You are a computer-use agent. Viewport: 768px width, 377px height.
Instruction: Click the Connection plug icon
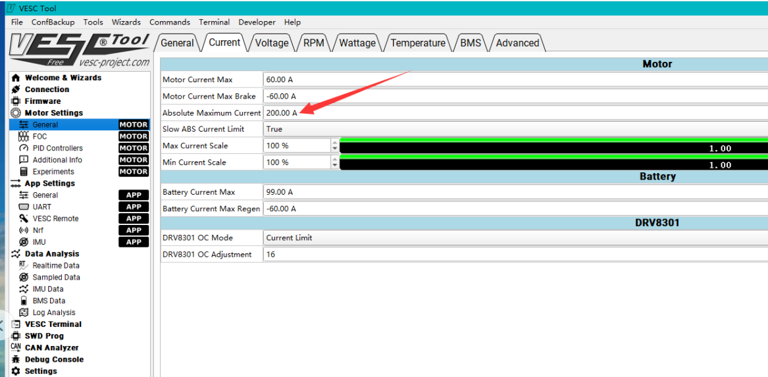[x=16, y=89]
